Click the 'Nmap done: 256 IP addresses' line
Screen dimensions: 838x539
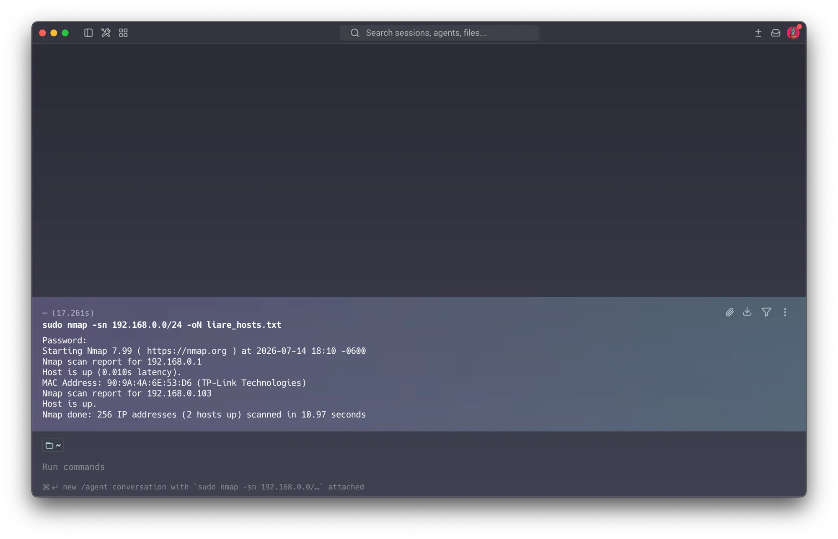coord(204,415)
